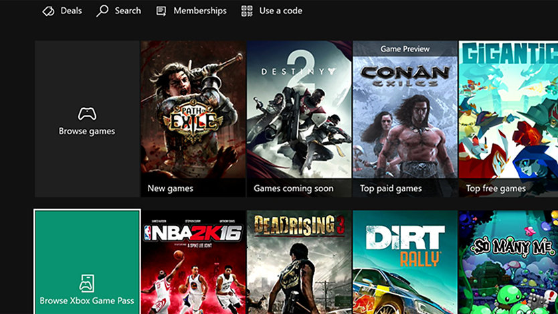Select the Search text label

pyautogui.click(x=127, y=11)
